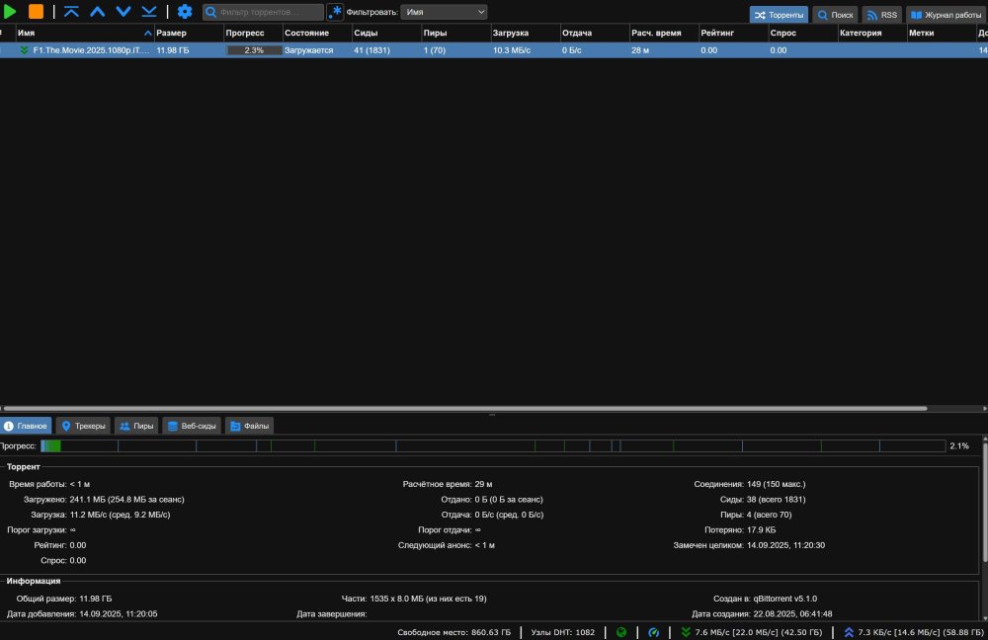Select the F1.The.Movie.2025.1080p torrent row
Image resolution: width=988 pixels, height=640 pixels.
[x=494, y=50]
